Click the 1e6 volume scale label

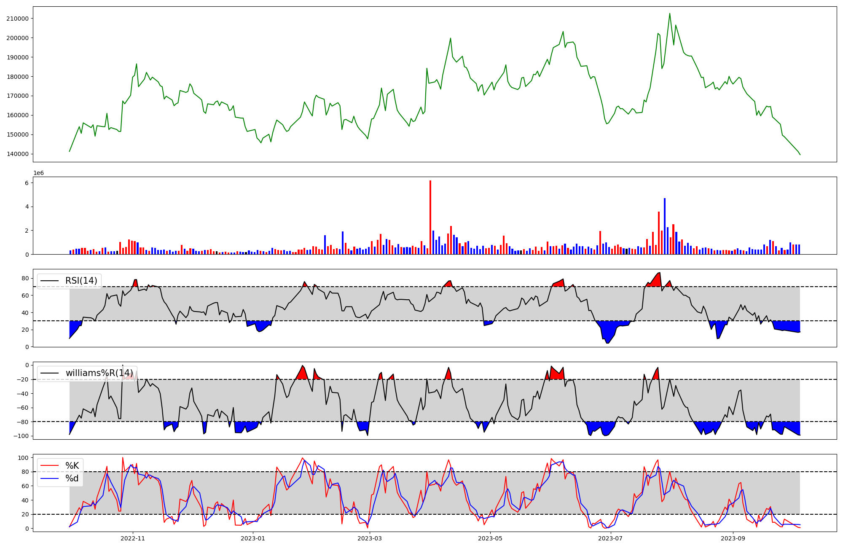pos(38,173)
